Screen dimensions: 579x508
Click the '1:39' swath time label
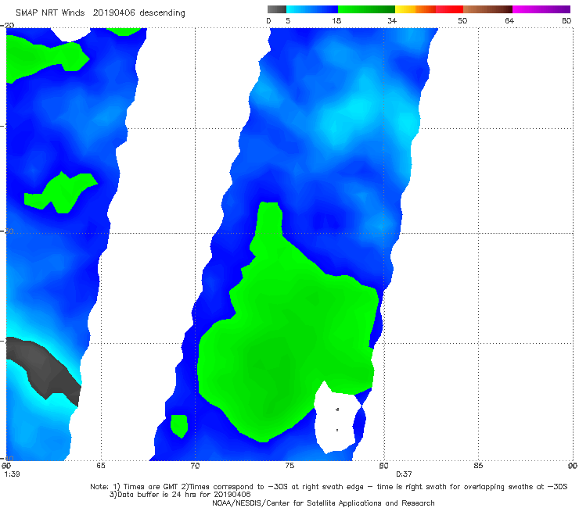click(12, 474)
